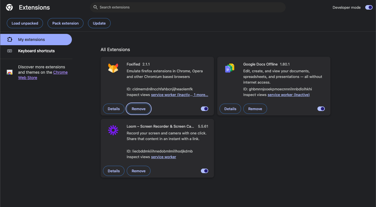This screenshot has width=376, height=207.
Task: Remove the Foxified extension
Action: [x=139, y=109]
